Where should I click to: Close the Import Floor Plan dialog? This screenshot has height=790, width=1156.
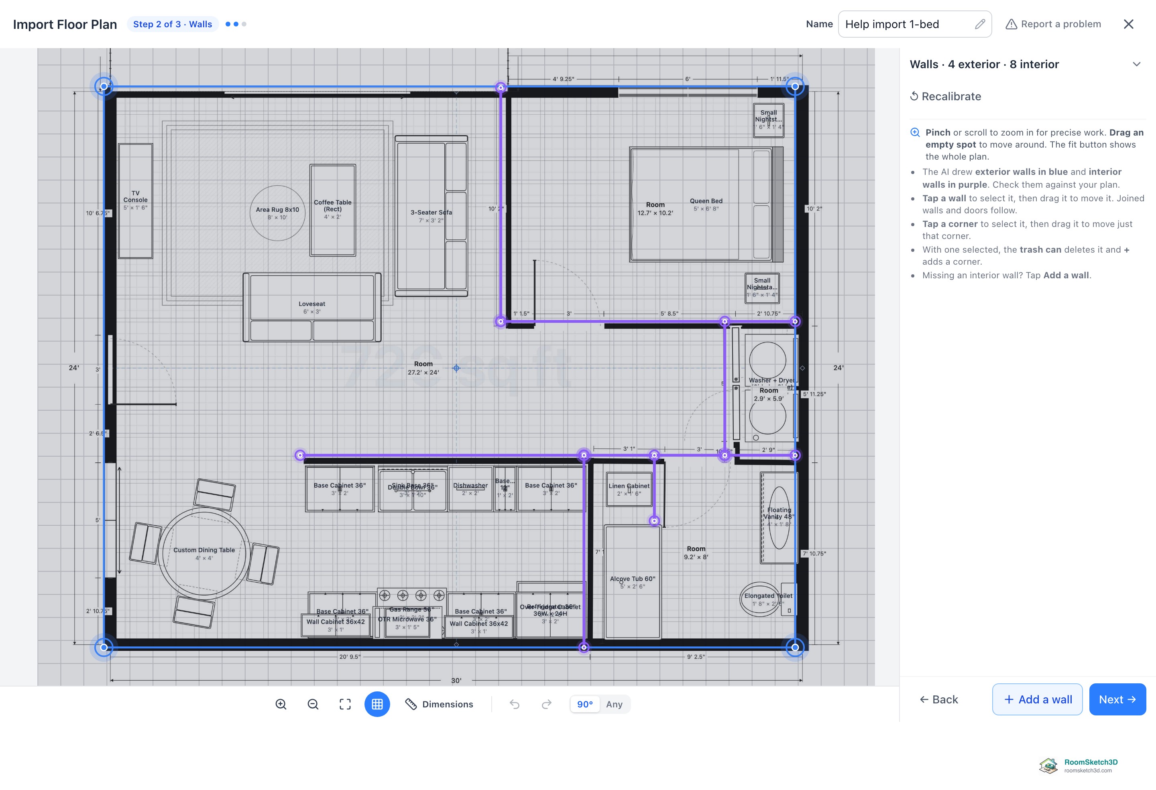(1129, 24)
